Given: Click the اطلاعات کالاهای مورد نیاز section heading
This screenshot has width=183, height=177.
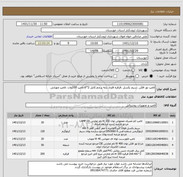Looking at the screenshot, I should point(159,97).
